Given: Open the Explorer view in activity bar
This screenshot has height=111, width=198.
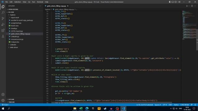Looking at the screenshot, I should (3, 7).
